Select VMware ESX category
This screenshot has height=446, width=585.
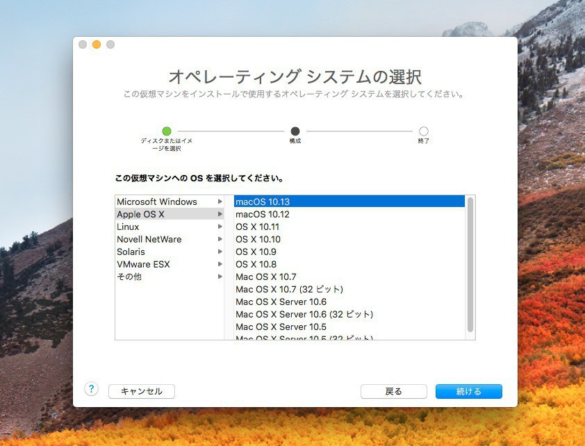(x=170, y=264)
